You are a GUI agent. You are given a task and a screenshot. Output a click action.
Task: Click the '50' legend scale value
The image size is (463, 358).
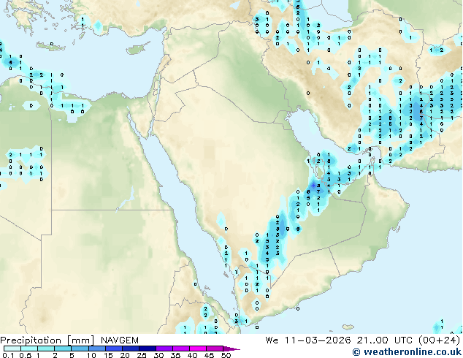coord(226,355)
